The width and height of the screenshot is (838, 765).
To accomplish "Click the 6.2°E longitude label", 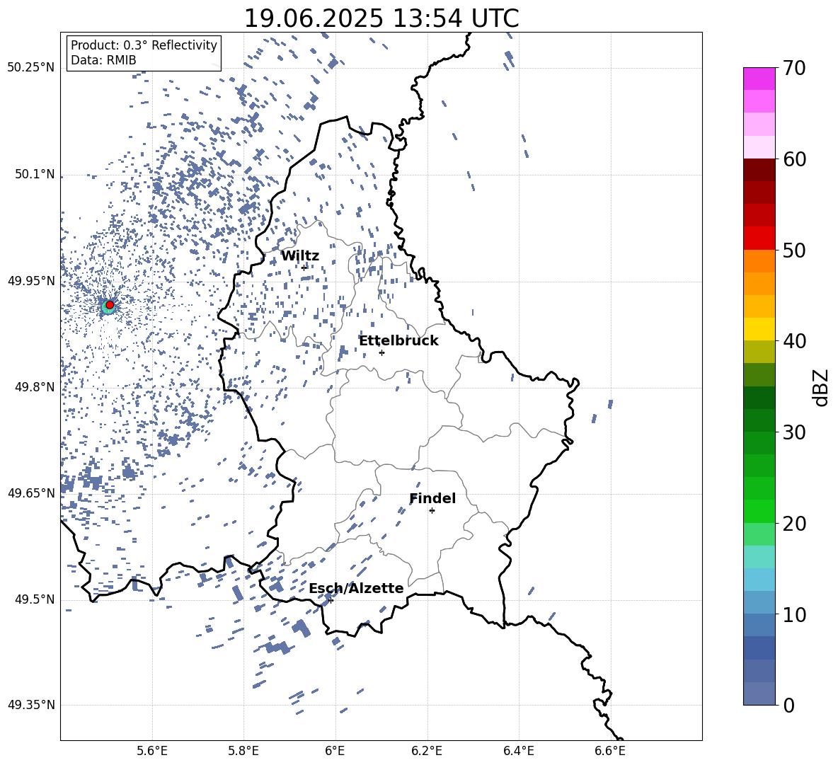I will tap(427, 751).
